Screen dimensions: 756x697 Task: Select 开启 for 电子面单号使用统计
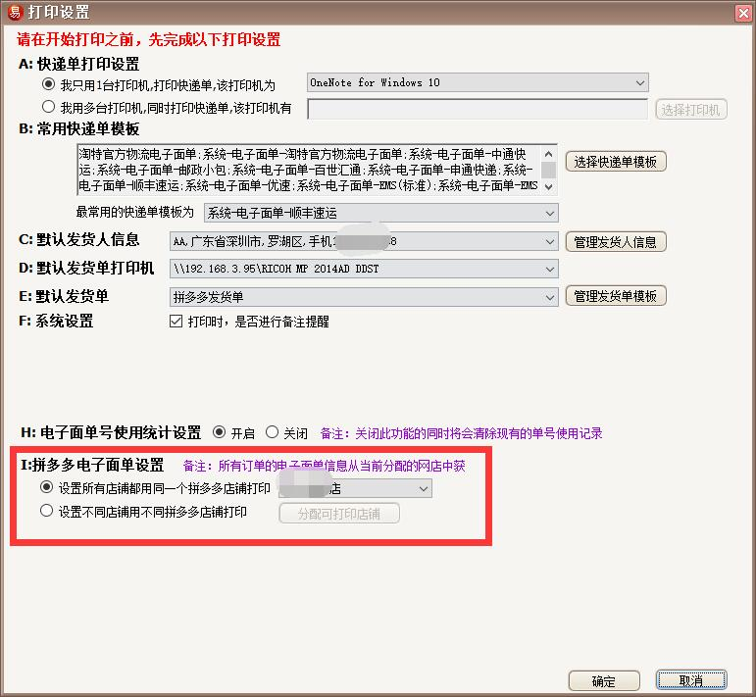pyautogui.click(x=219, y=432)
